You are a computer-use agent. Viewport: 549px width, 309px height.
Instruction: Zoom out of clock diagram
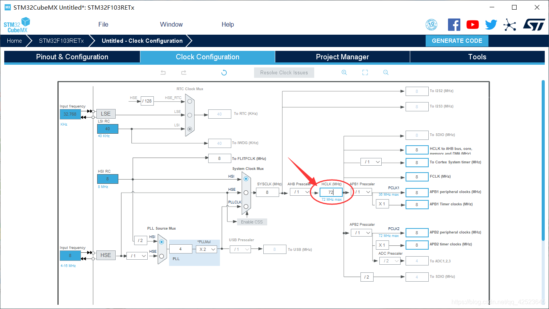coord(386,72)
